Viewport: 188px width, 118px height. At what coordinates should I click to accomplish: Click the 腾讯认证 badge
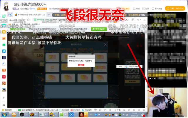pyautogui.click(x=42, y=9)
